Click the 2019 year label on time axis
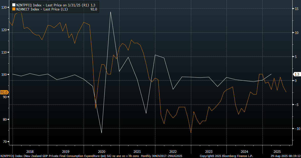 pyautogui.click(x=66, y=152)
